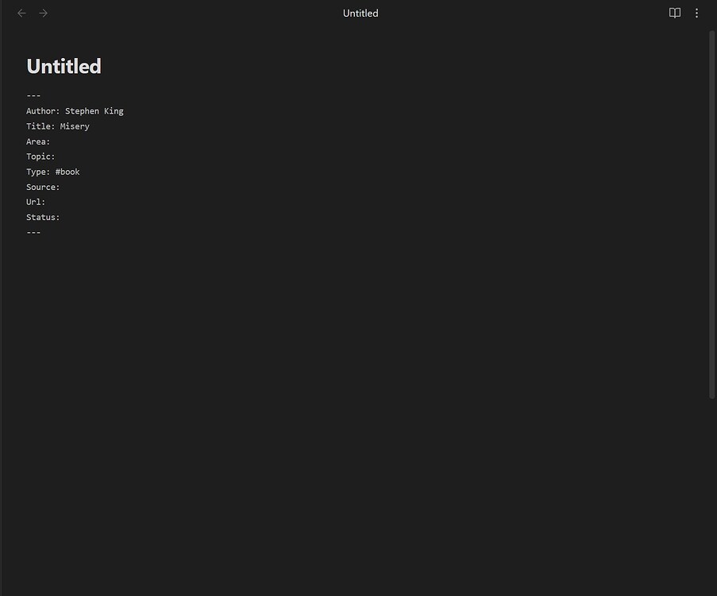
Task: Place cursor on the Status: line
Action: tap(43, 217)
